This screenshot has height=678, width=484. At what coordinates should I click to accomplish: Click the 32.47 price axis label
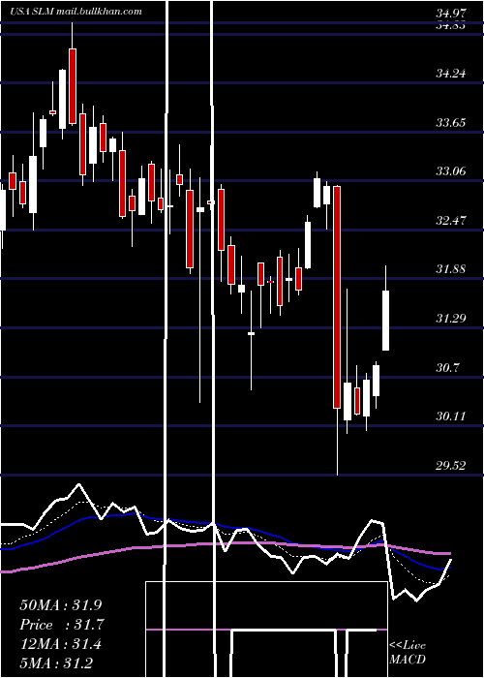click(451, 221)
